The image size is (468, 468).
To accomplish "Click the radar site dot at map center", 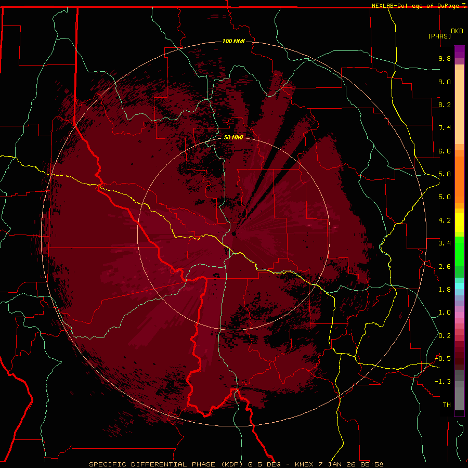I will coord(234,233).
